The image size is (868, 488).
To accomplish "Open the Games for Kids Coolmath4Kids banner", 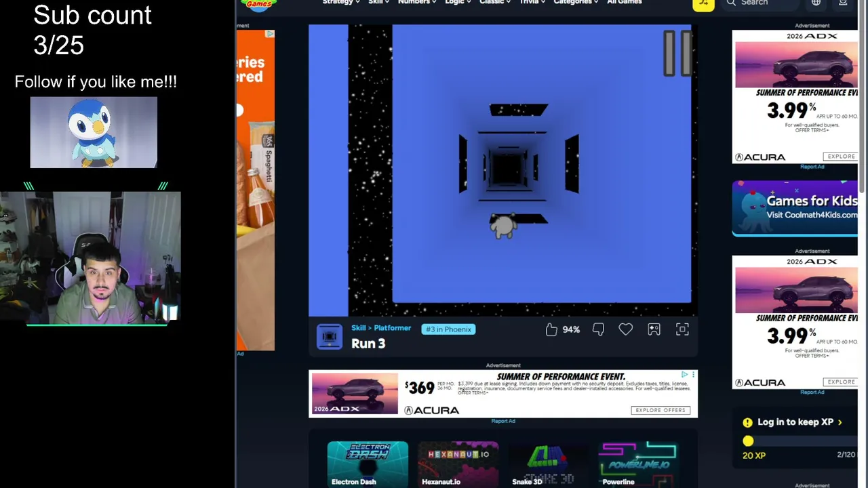I will (795, 208).
